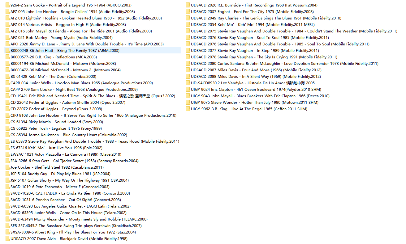
Task: Click folder icon for B.B. King Reflections
Action: 7,57
